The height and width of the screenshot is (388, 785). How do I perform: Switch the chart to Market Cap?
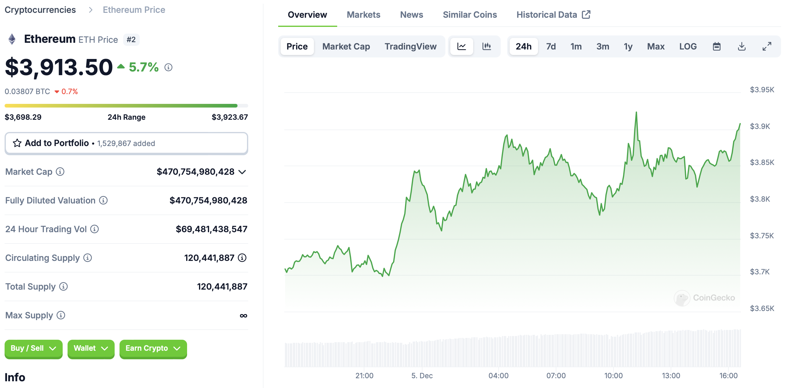tap(346, 46)
